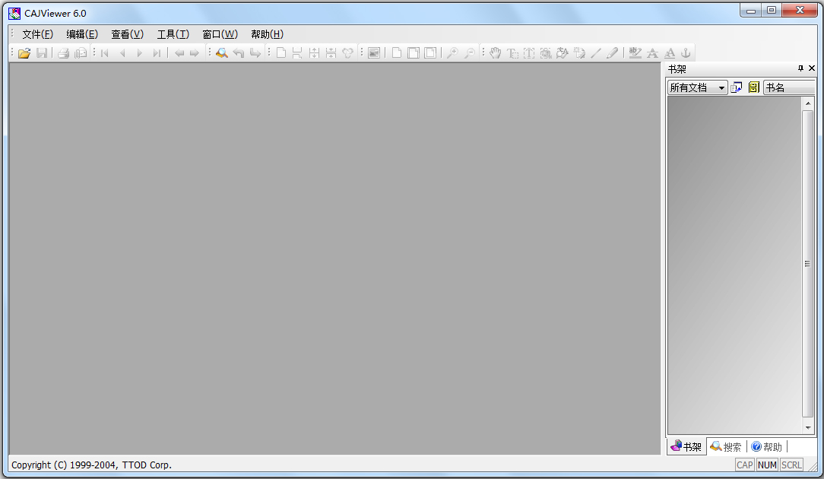Screen dimensions: 824x479
Task: Select the Image selection tool
Action: [x=545, y=52]
